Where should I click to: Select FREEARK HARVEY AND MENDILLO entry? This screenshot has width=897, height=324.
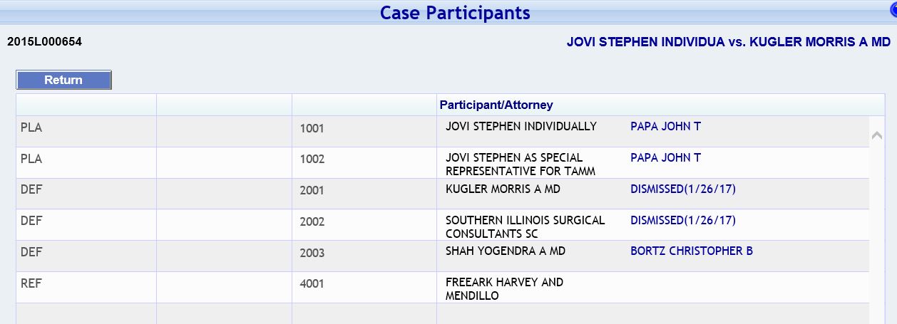click(x=504, y=288)
